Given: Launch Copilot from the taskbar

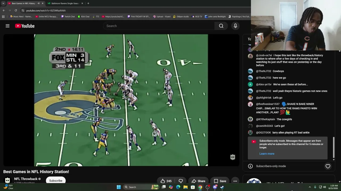Looking at the screenshot, I should pos(171,187).
